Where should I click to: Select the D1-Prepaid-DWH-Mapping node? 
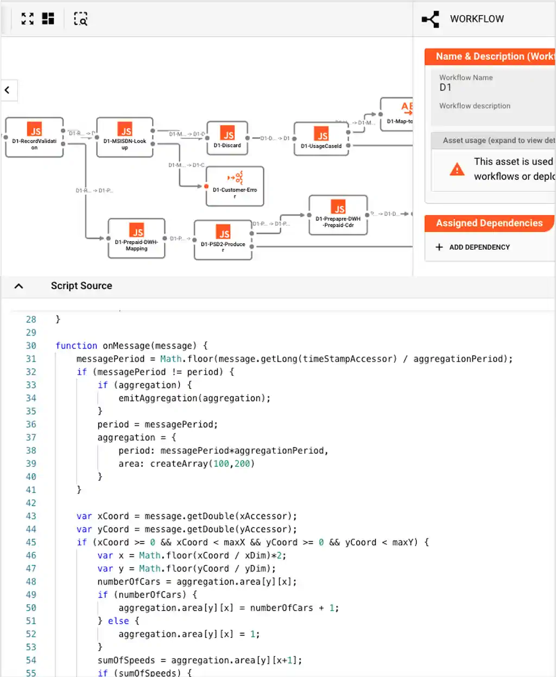pyautogui.click(x=136, y=238)
